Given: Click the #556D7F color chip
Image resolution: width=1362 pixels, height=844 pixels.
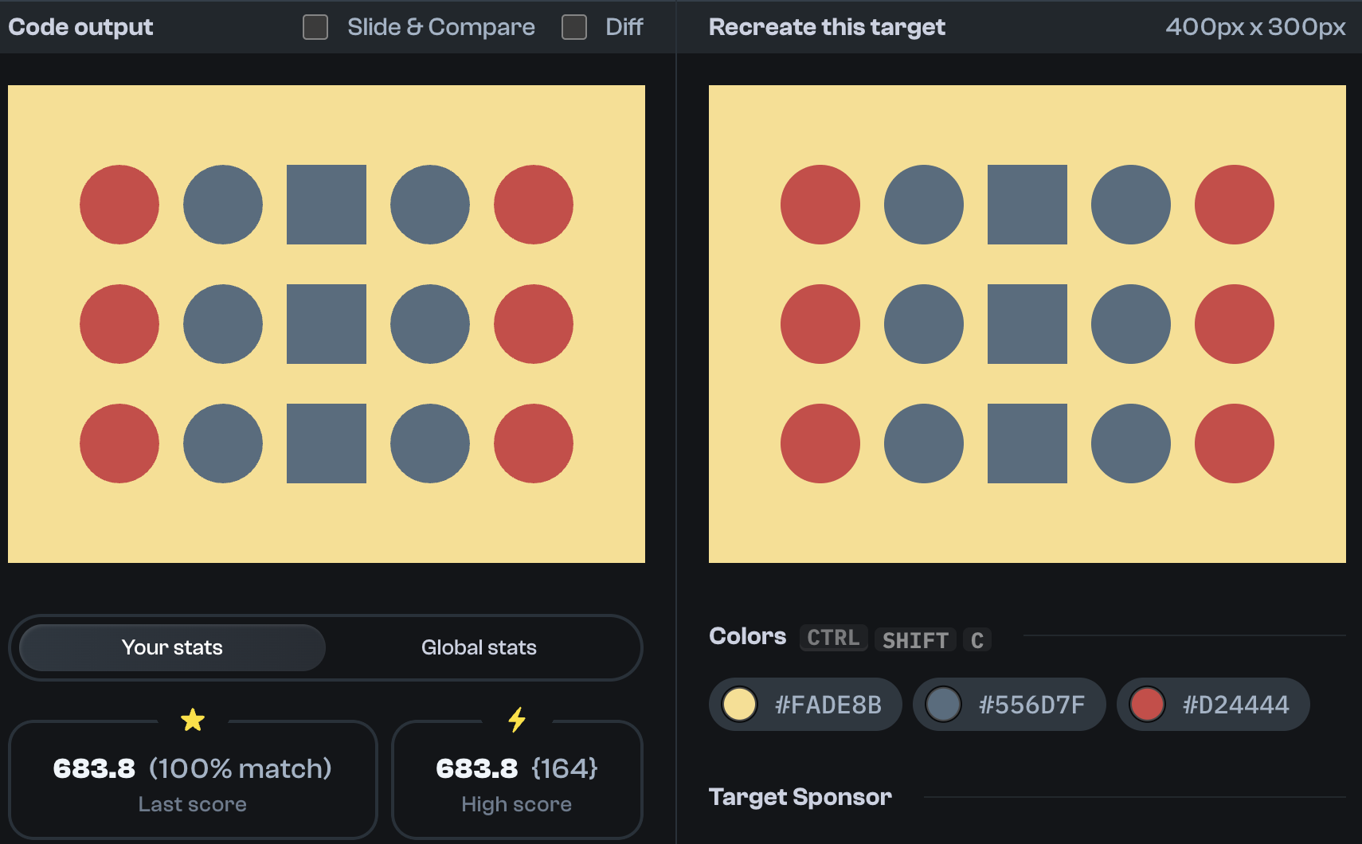Looking at the screenshot, I should pyautogui.click(x=1009, y=704).
